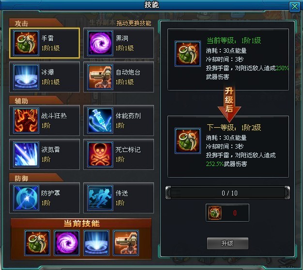303x270 pixels.
Task: Click the 0 / 10 upgrade progress bar
Action: click(x=227, y=193)
